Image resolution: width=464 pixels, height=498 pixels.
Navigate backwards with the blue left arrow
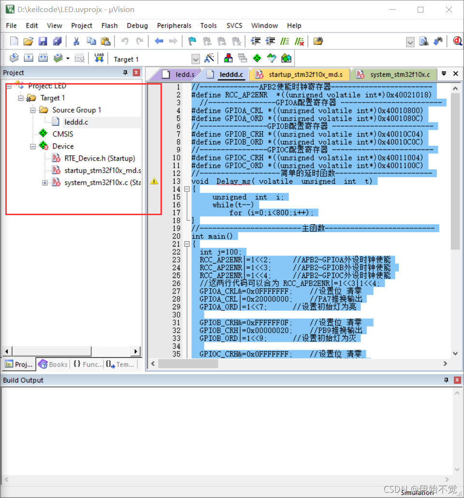159,41
